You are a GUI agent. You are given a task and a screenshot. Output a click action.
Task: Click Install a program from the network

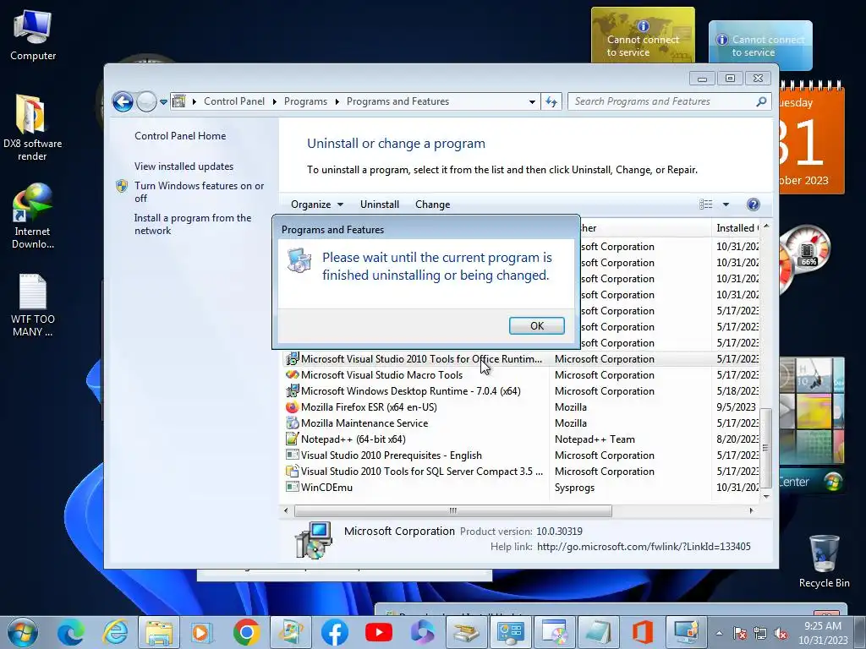pos(193,224)
